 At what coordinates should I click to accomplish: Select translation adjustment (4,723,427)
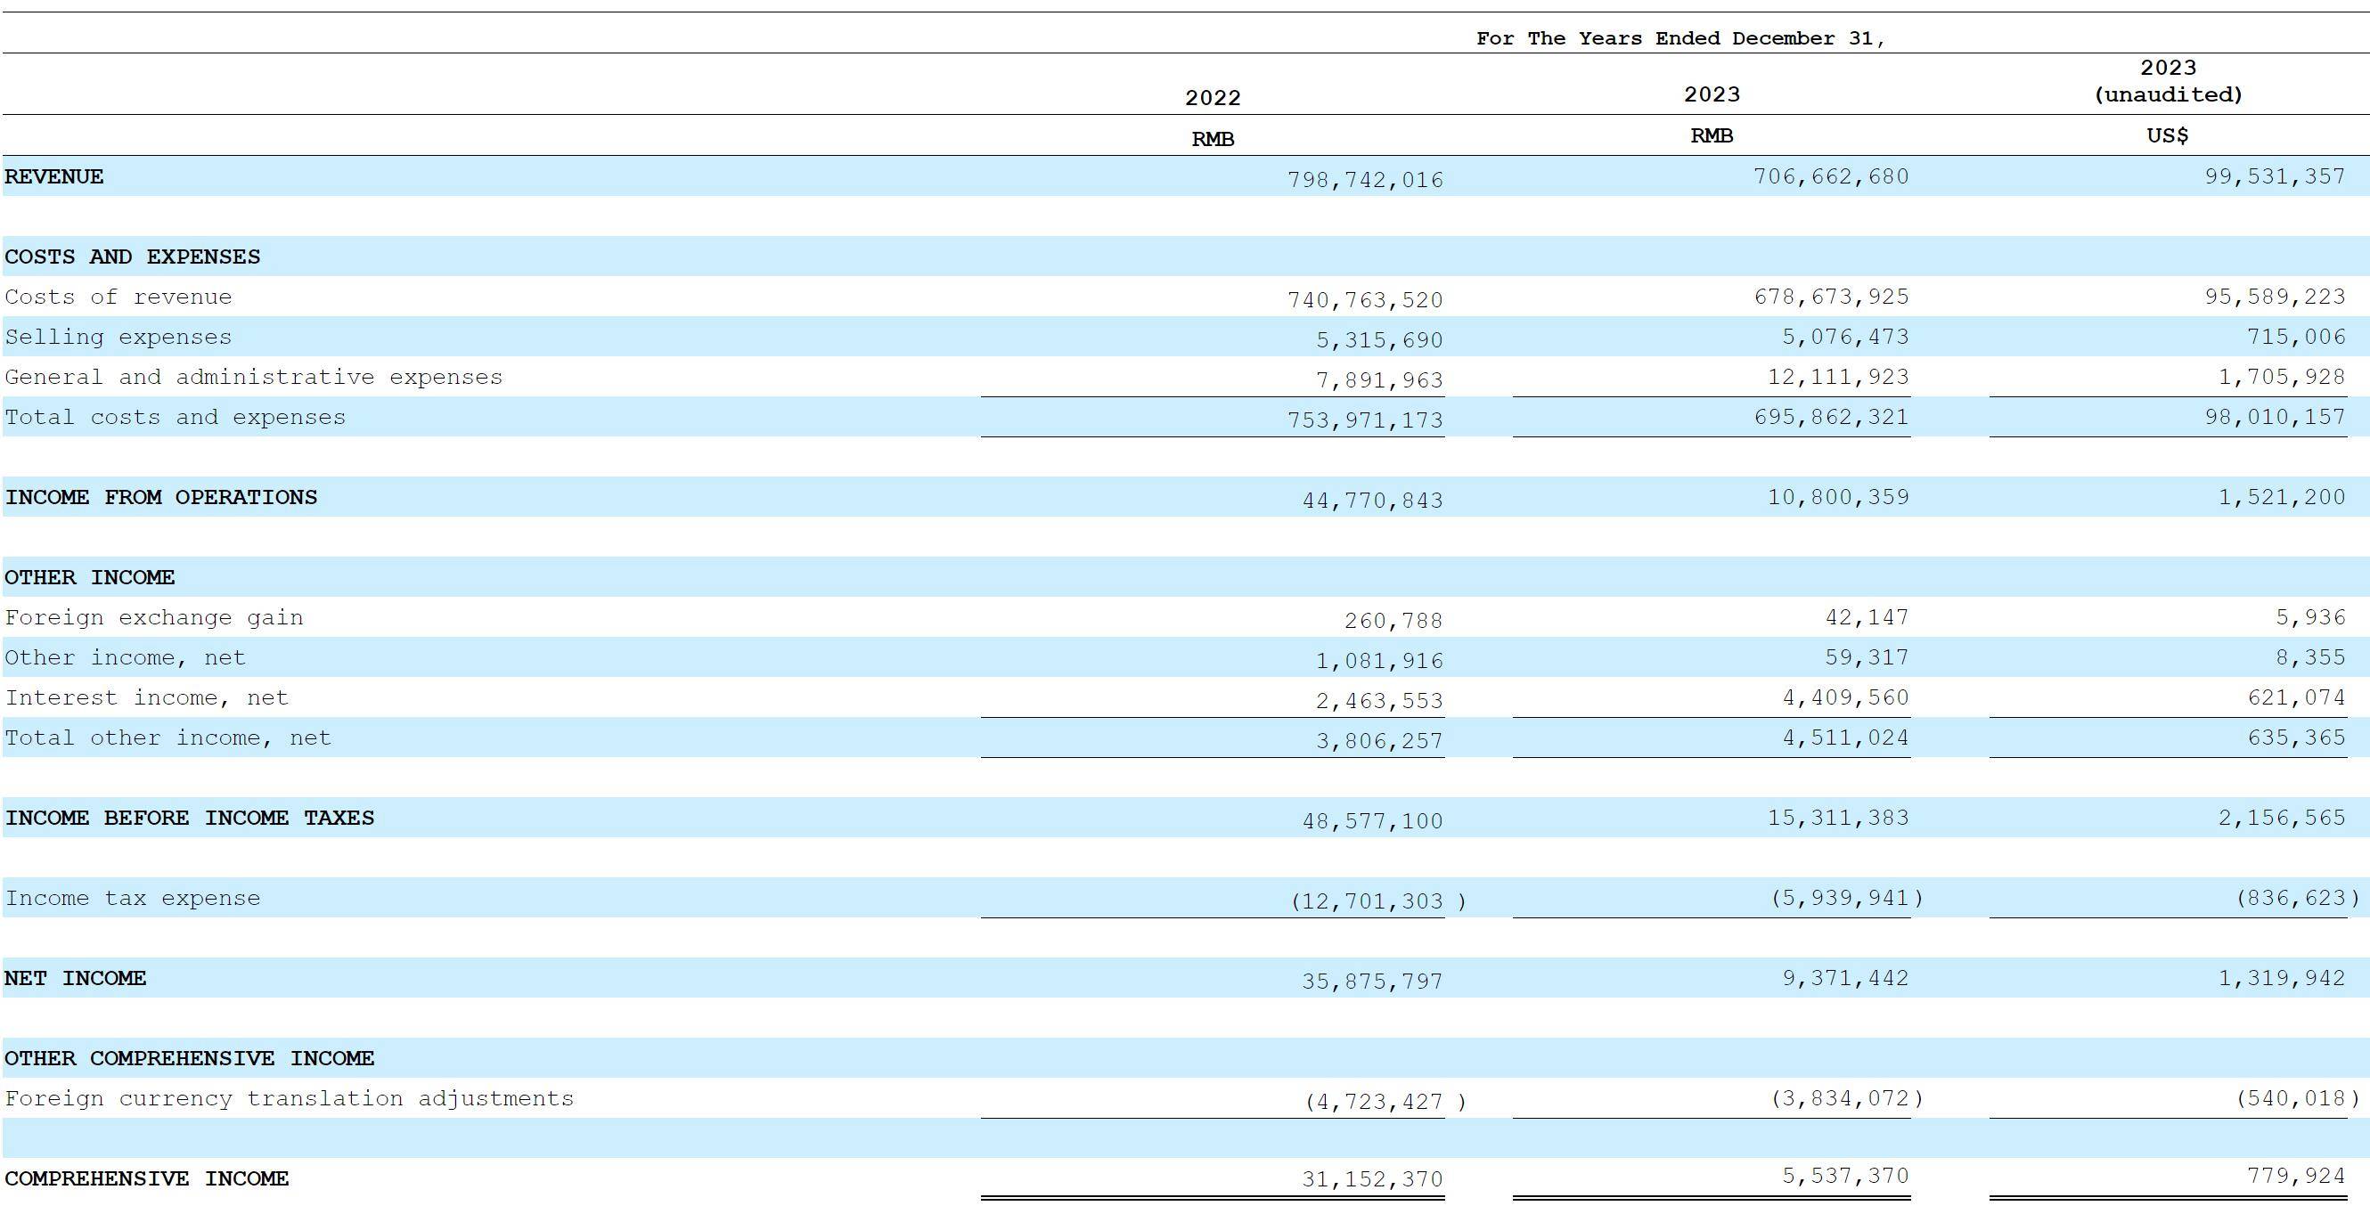point(1385,1102)
